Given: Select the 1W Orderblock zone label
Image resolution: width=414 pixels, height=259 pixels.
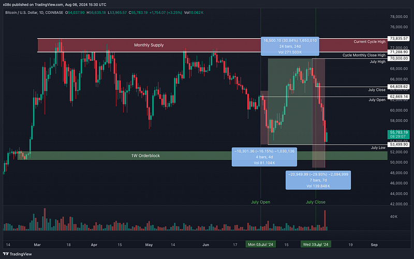Looking at the screenshot, I should (x=144, y=155).
